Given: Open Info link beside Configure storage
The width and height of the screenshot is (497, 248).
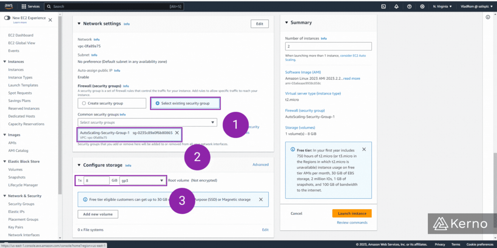Looking at the screenshot, I should pos(128,165).
